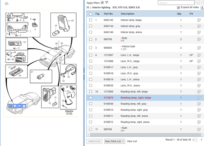204x146 pixels.
Task: Zoom out on the parts diagram
Action: pyautogui.click(x=19, y=106)
